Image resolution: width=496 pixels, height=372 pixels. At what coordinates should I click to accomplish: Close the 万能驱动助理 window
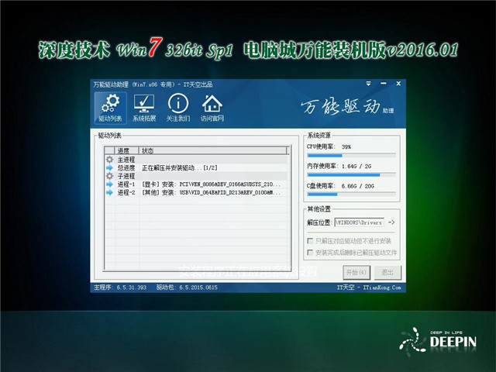tap(398, 84)
